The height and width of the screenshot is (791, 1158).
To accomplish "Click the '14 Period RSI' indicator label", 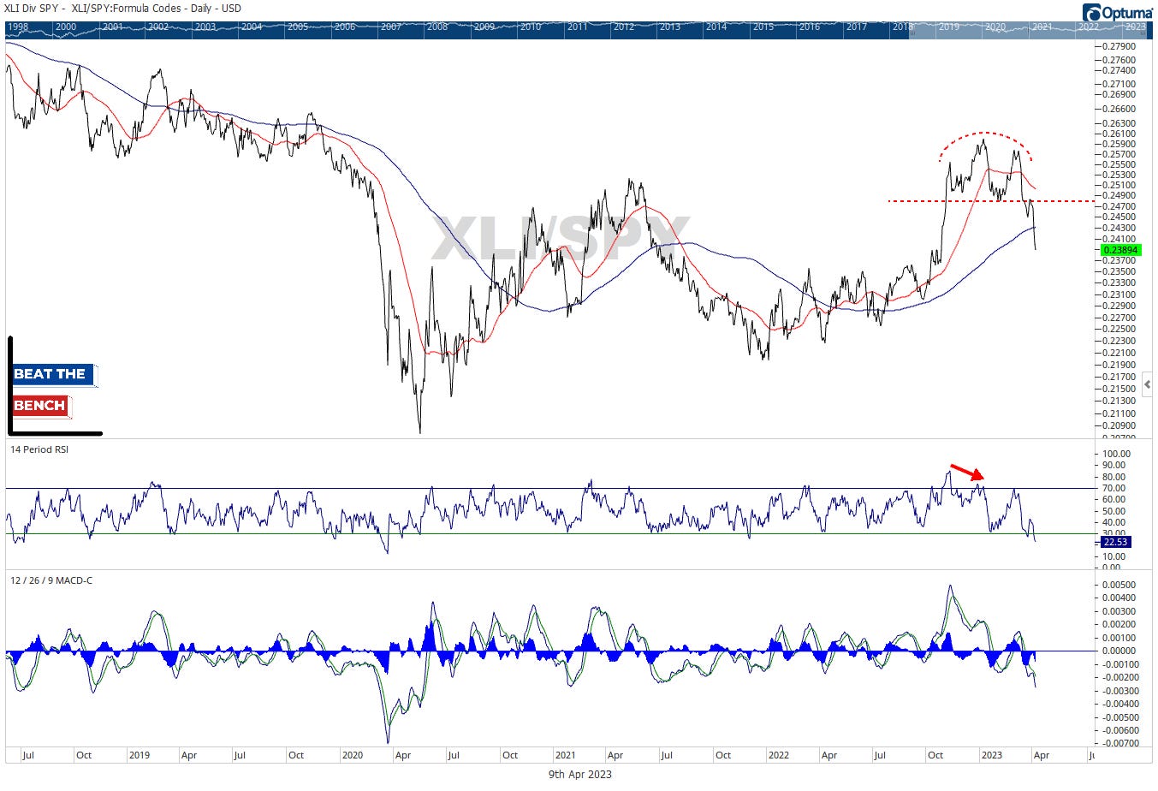I will (x=38, y=449).
